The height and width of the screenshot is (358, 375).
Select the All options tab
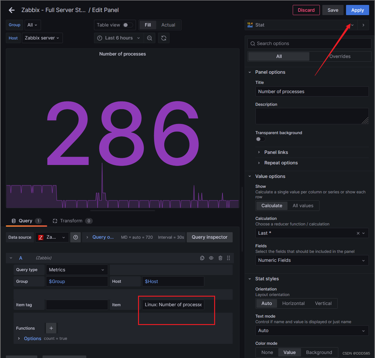coord(279,56)
